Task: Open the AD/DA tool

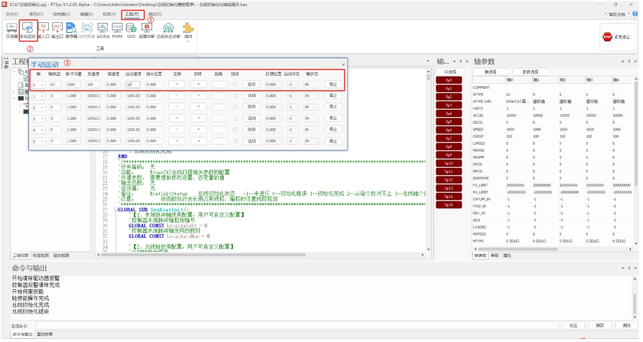Action: (103, 30)
